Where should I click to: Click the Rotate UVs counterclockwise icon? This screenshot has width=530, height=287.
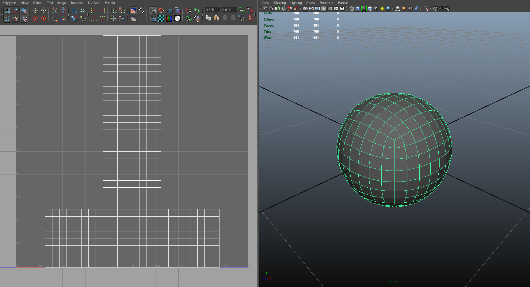point(35,19)
